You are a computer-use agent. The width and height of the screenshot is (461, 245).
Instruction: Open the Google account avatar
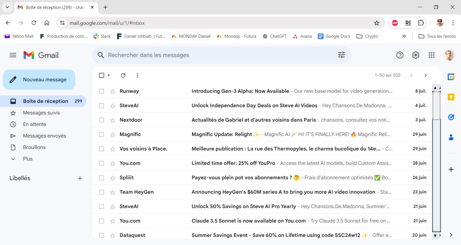coord(449,55)
